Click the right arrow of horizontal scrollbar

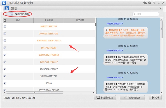coord(94,93)
